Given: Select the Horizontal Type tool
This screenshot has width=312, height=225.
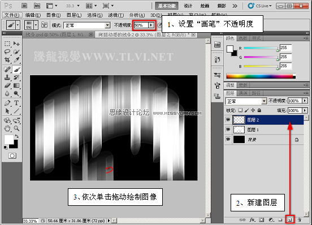Looking at the screenshot, I should [16, 103].
